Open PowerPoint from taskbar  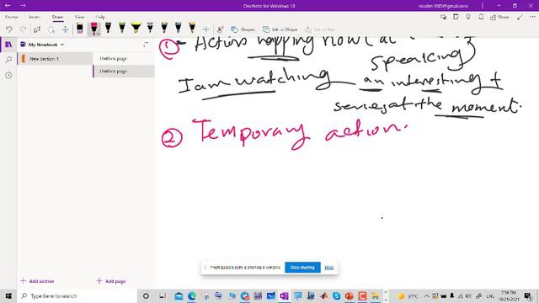(x=350, y=295)
